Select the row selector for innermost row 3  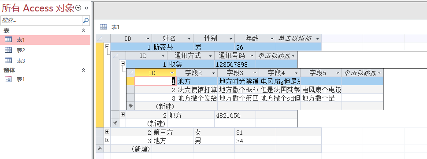(x=131, y=98)
